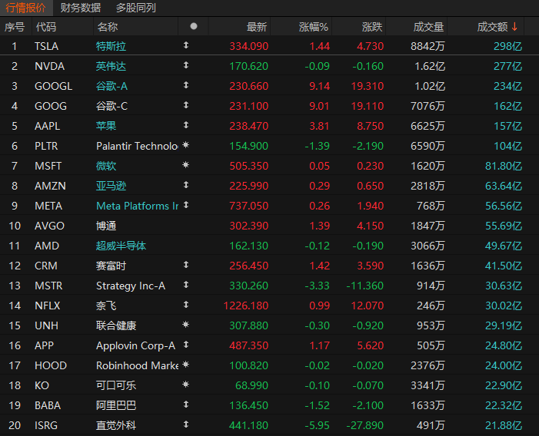Screen dimensions: 539x436
Task: Click the -27.890 change value
Action: (364, 425)
